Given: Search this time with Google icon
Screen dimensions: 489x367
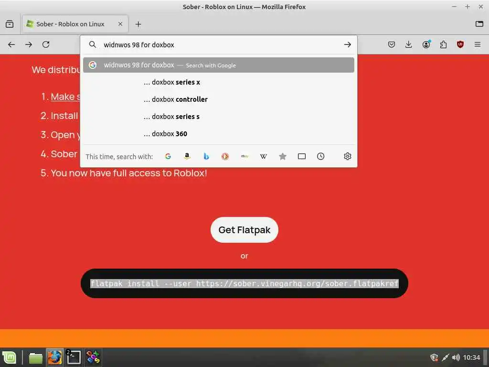Looking at the screenshot, I should tap(168, 156).
